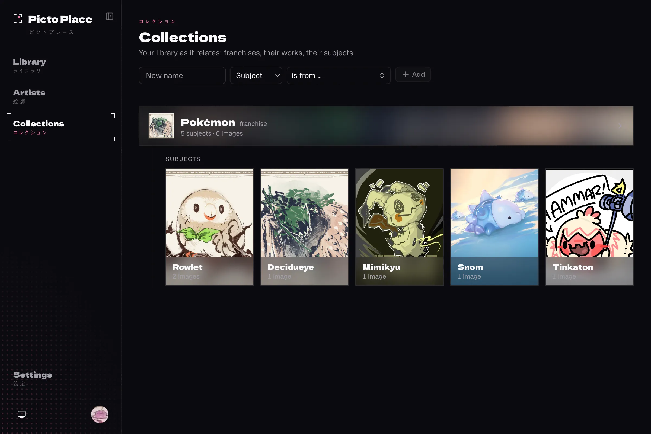This screenshot has width=651, height=434.
Task: Open the Rowlet subject card
Action: point(209,227)
